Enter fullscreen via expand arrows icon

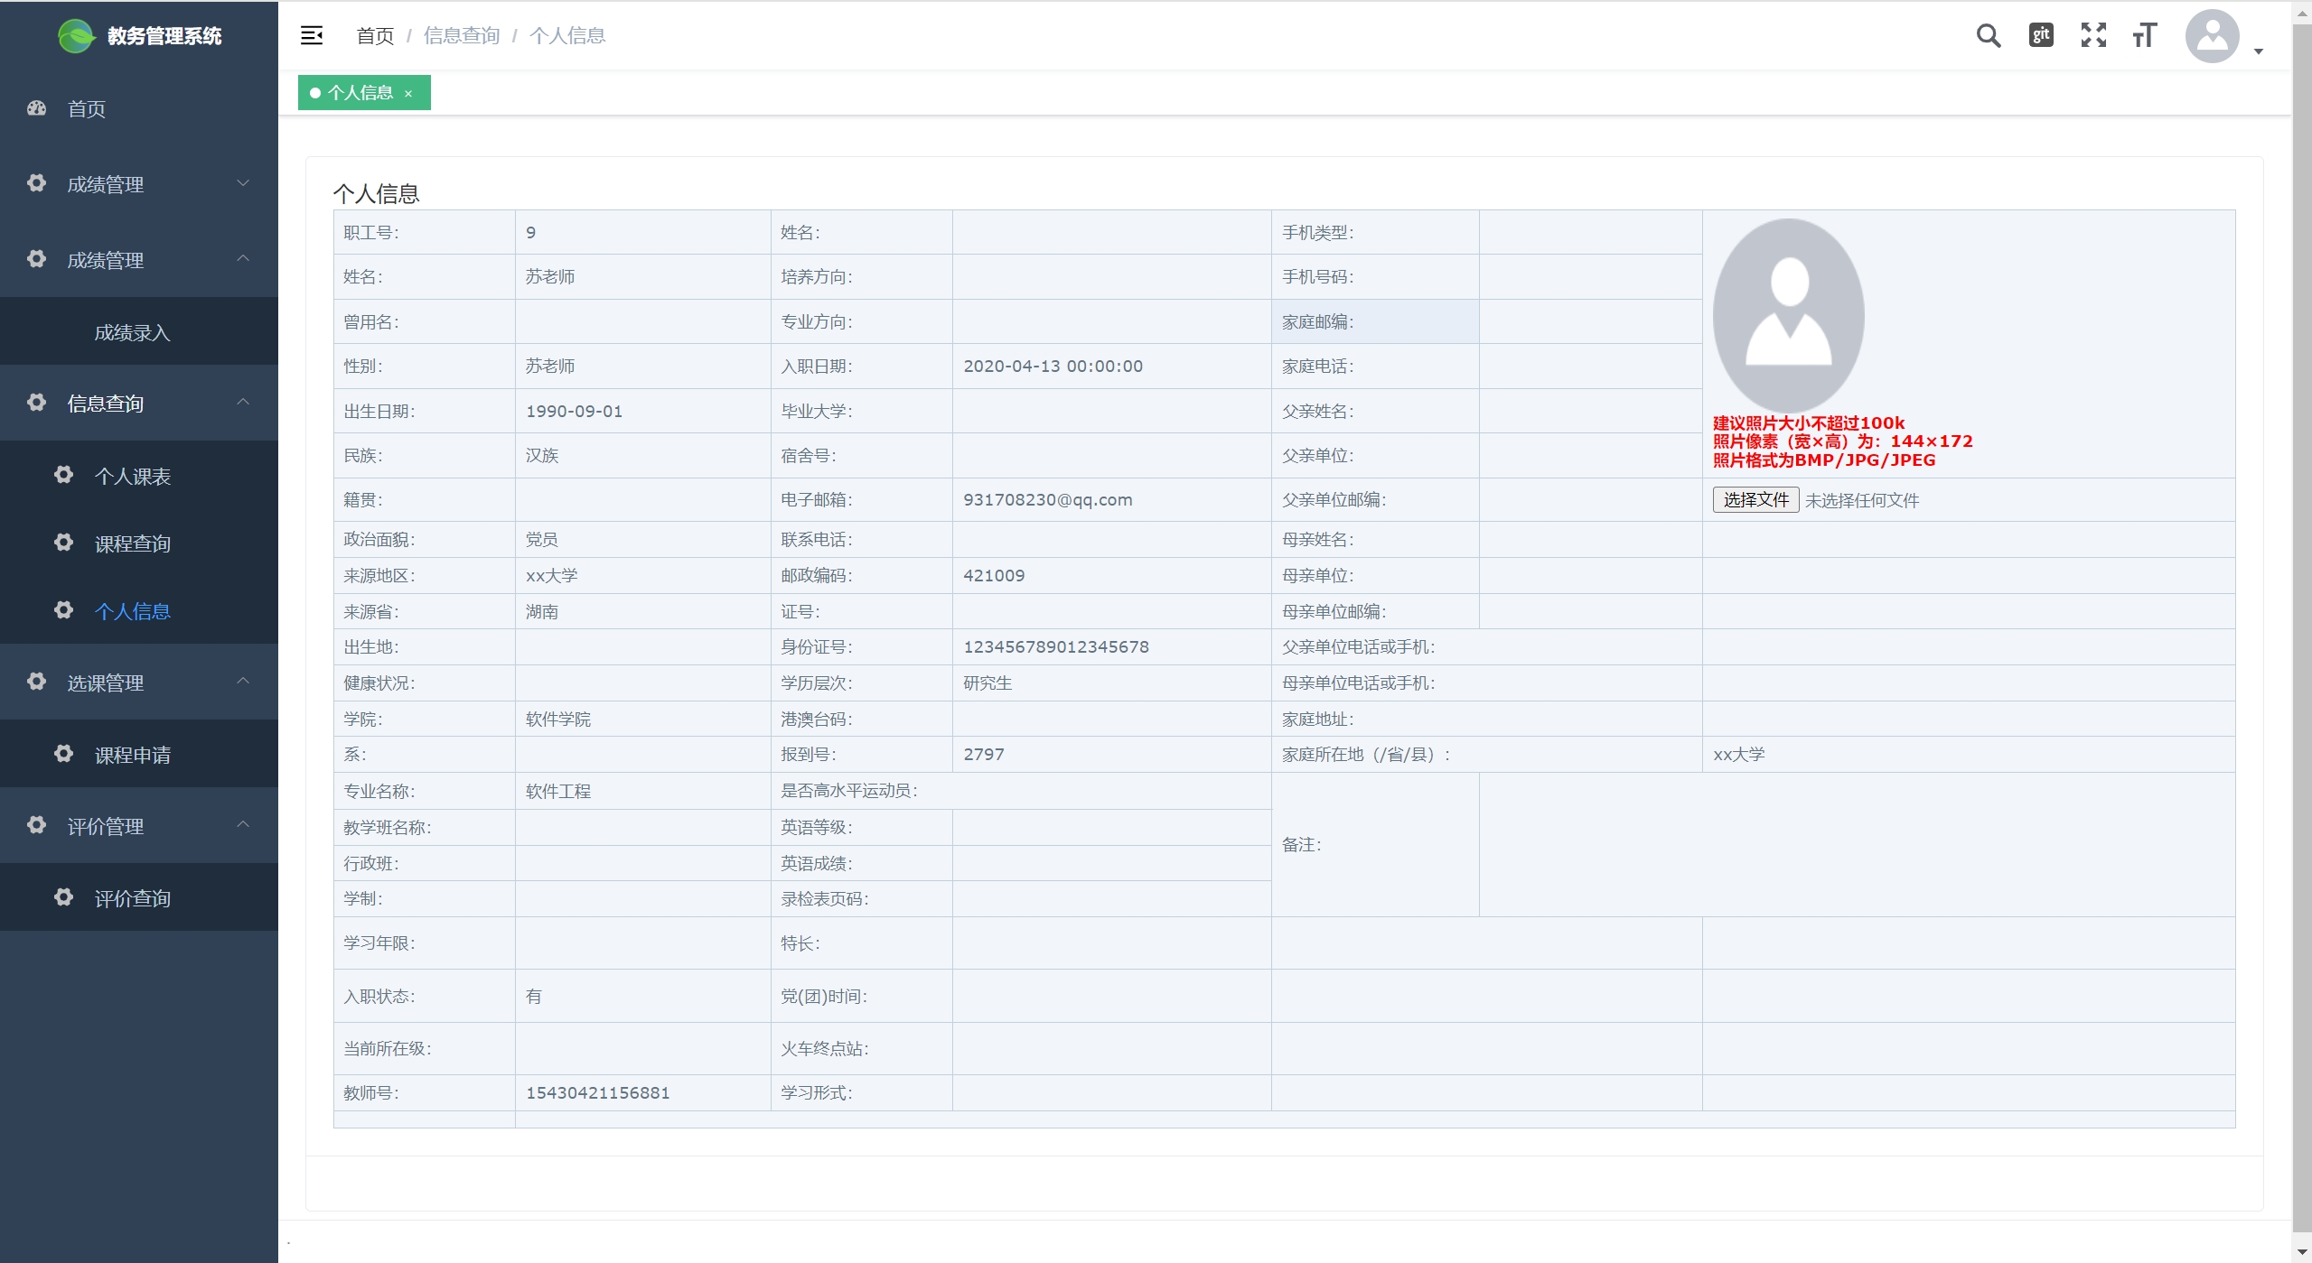point(2093,35)
